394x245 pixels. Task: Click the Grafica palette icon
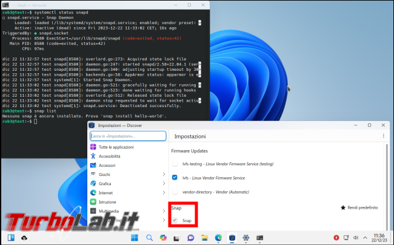pyautogui.click(x=93, y=183)
